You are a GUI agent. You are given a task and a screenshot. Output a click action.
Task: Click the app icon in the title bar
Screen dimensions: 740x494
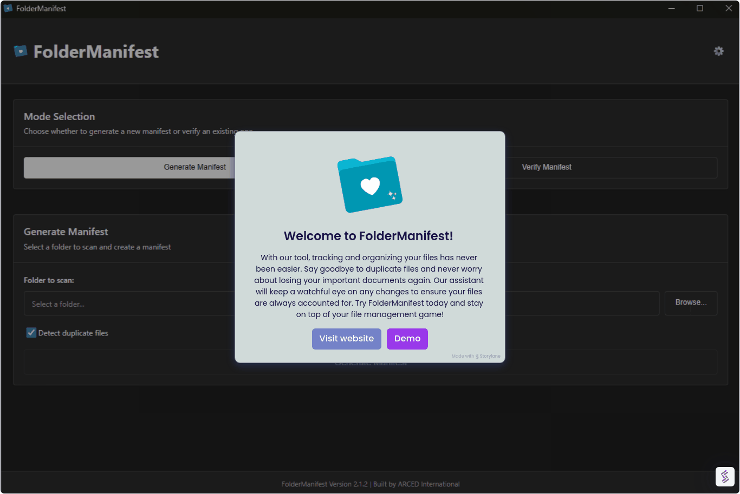[x=8, y=8]
